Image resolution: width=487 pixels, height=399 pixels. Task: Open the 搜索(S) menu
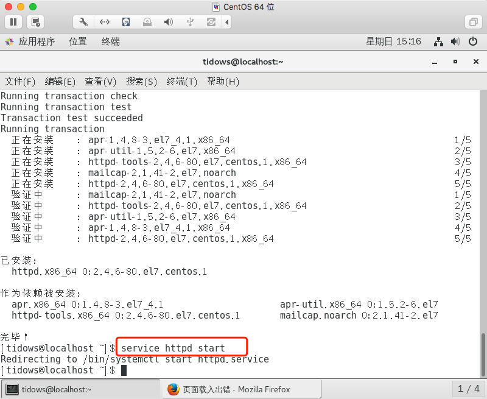click(141, 82)
